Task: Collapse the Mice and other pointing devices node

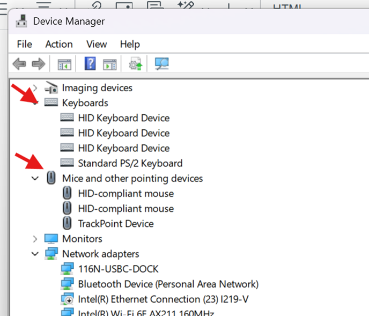Action: point(35,179)
